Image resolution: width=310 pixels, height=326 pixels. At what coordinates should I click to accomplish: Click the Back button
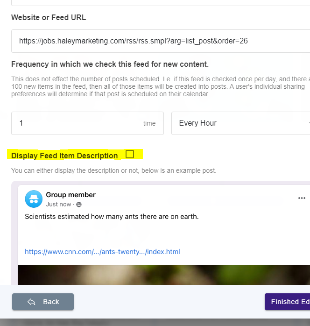(43, 302)
